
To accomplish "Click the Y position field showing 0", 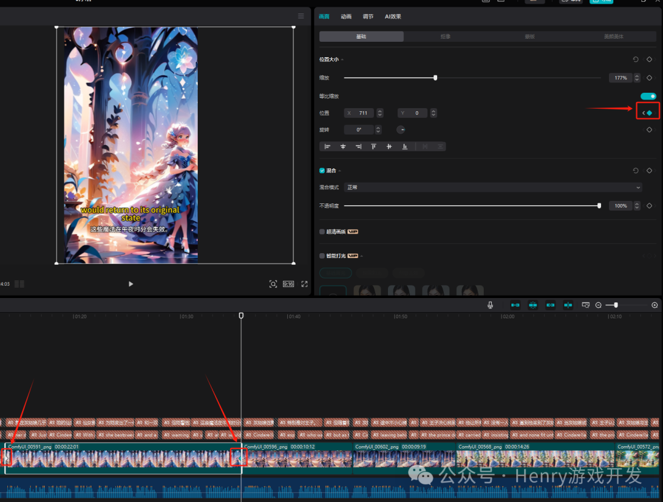I will pos(413,113).
